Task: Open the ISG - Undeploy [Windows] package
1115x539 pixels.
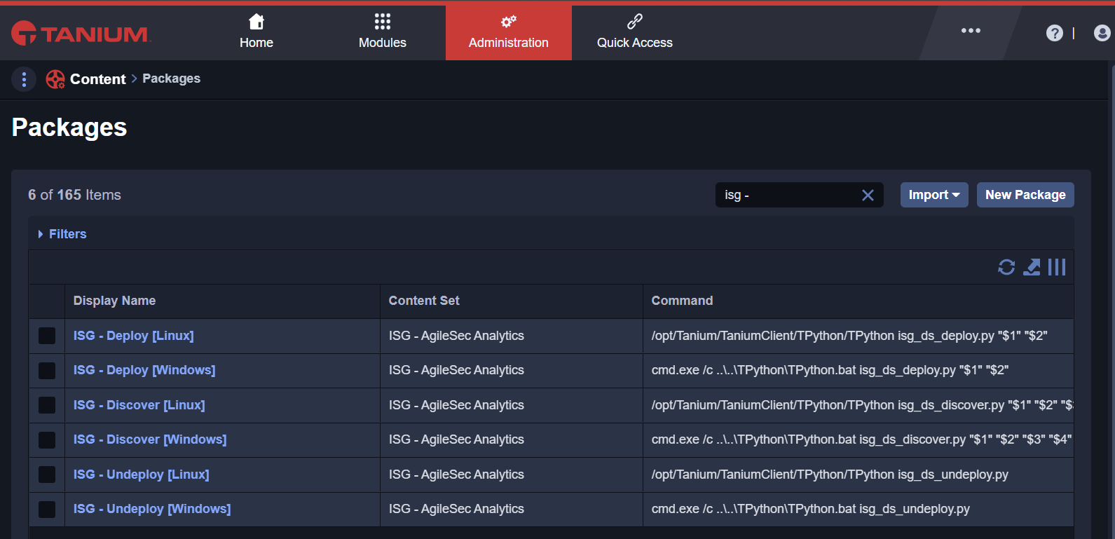Action: (152, 509)
